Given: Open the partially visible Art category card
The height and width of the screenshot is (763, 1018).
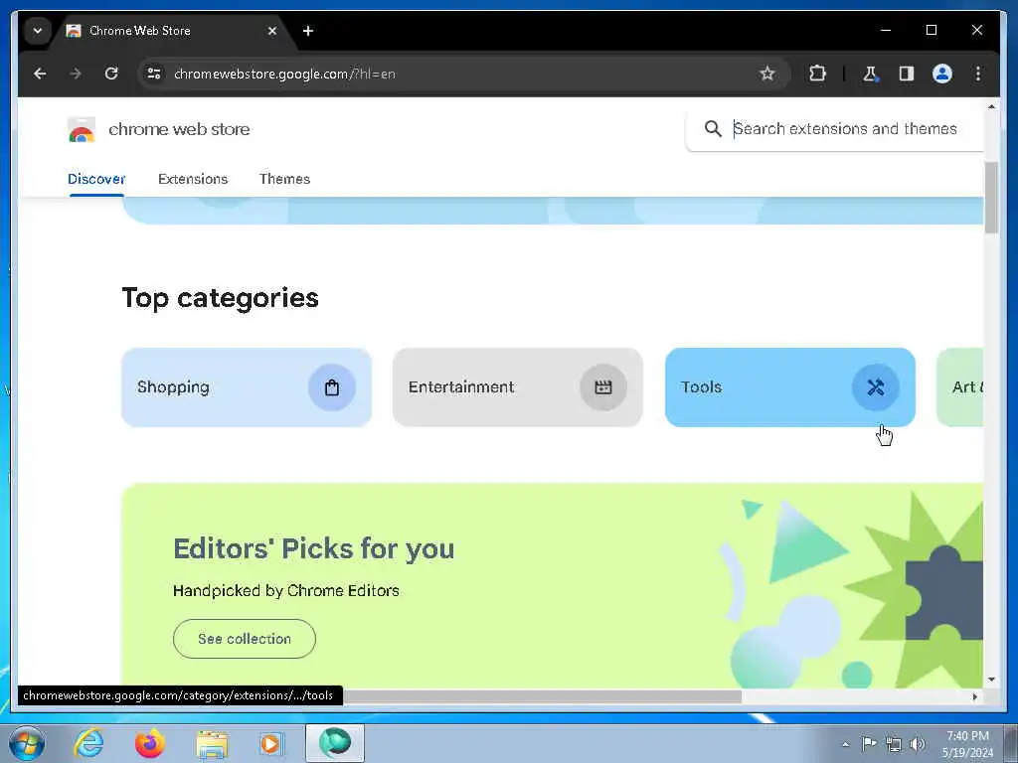Looking at the screenshot, I should 960,387.
